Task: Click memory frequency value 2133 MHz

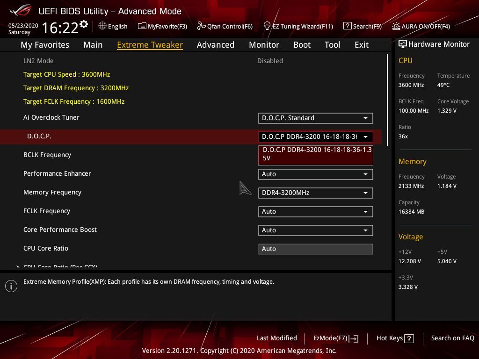Action: 411,186
